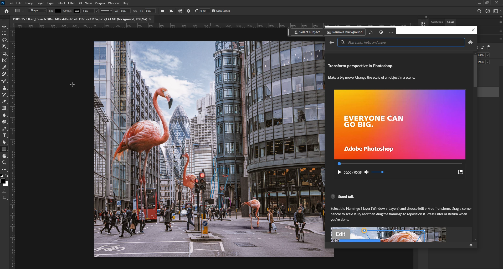
Task: Select the Clone Stamp tool
Action: click(x=4, y=88)
